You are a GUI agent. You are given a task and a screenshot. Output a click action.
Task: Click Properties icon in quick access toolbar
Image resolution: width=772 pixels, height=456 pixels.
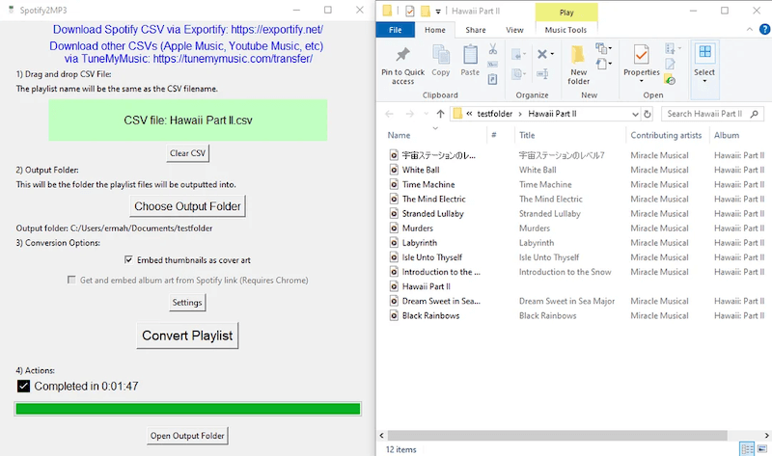pos(409,11)
